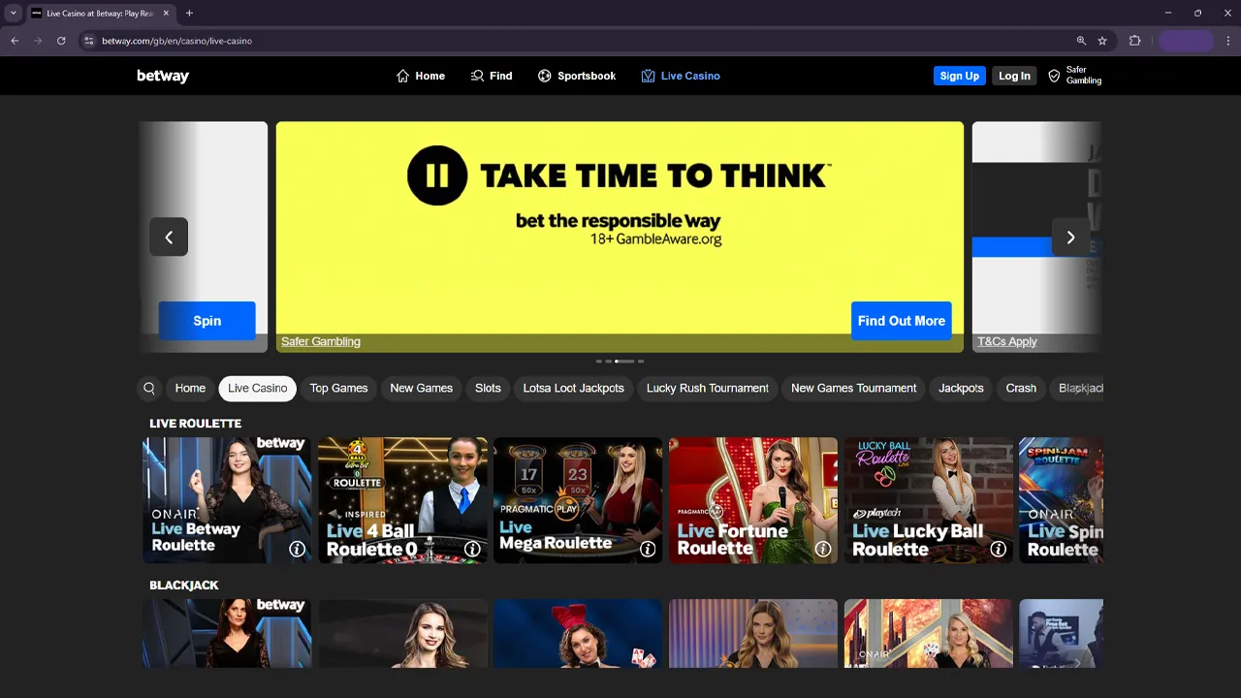Click the Sign Up button
The height and width of the screenshot is (698, 1241).
[959, 76]
